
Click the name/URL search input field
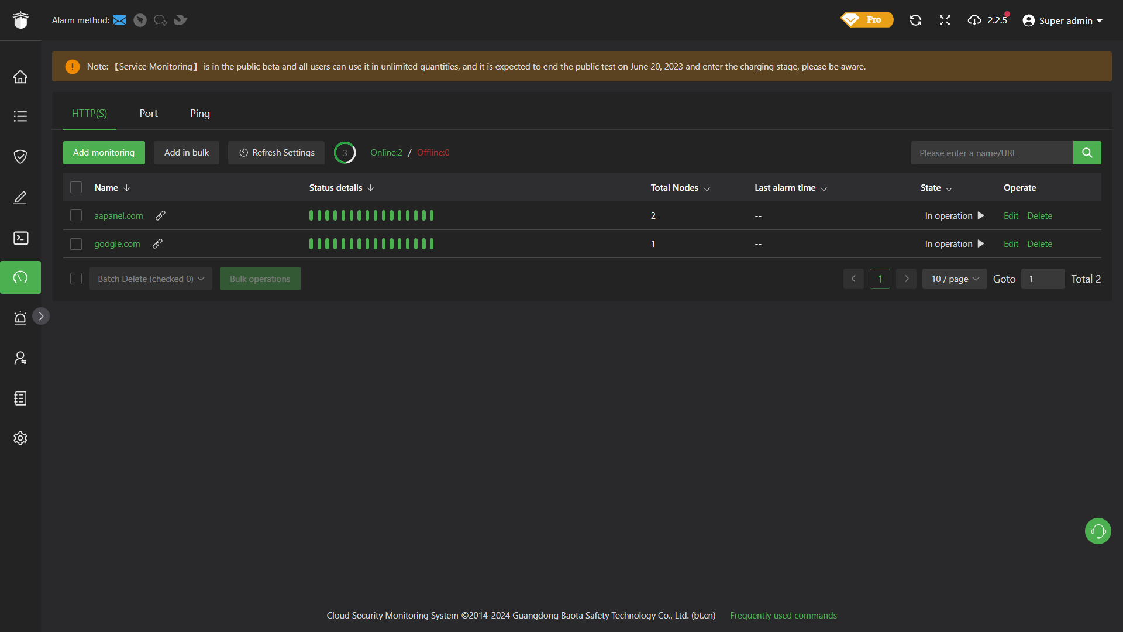click(x=991, y=153)
